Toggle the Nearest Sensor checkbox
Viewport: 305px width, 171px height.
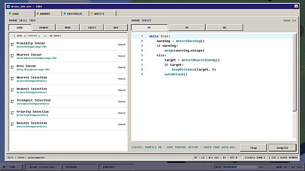(13, 56)
